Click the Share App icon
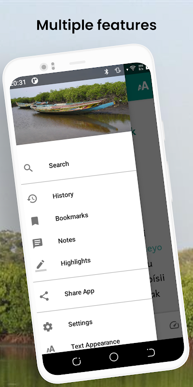This screenshot has width=193, height=387. coord(44,296)
